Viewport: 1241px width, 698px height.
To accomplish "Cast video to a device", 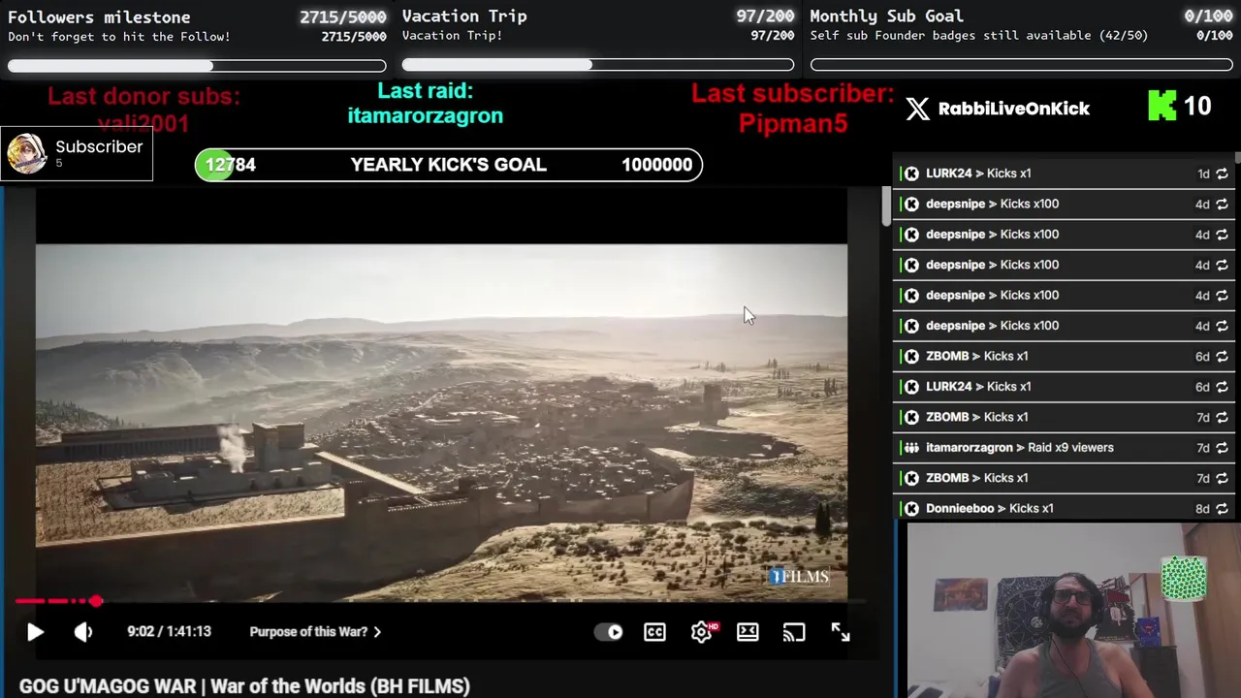I will coord(794,632).
